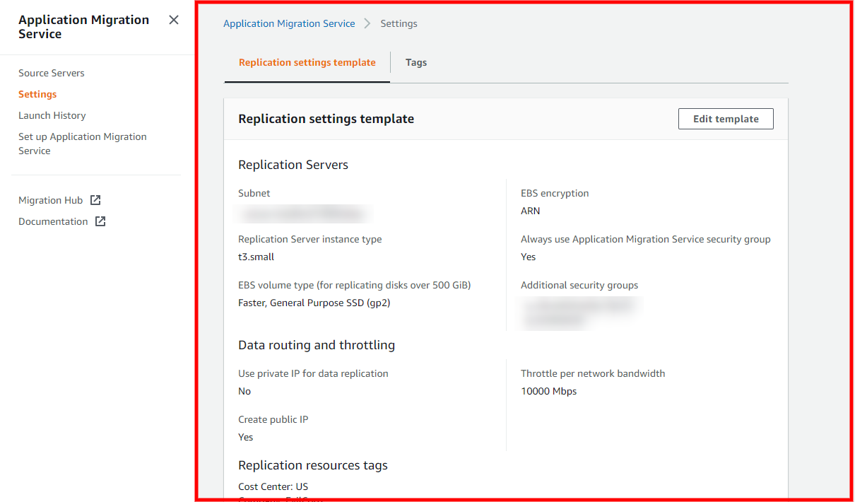
Task: Click the Faster, General Purpose SSD (gp2) value
Action: (x=314, y=303)
